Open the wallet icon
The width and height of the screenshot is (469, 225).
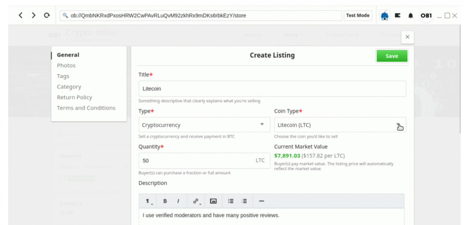(398, 15)
